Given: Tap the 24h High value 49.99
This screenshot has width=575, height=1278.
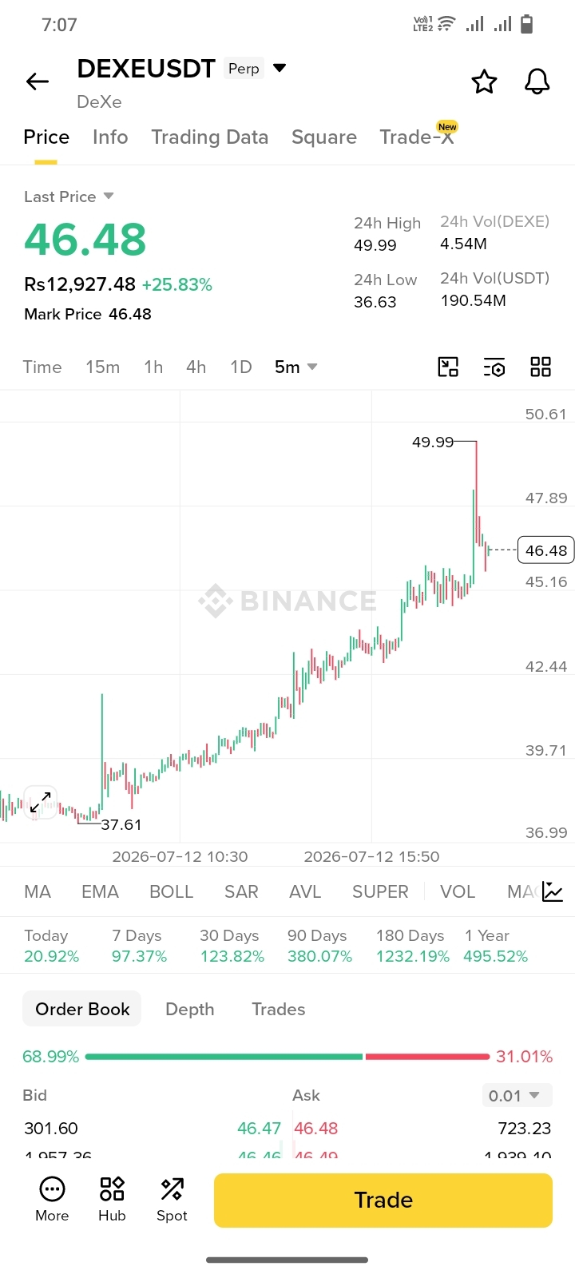Looking at the screenshot, I should pos(375,245).
